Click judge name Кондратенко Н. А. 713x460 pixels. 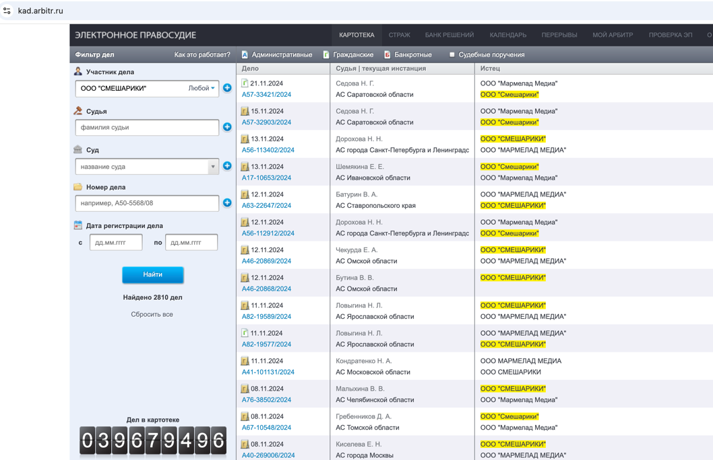[364, 360]
